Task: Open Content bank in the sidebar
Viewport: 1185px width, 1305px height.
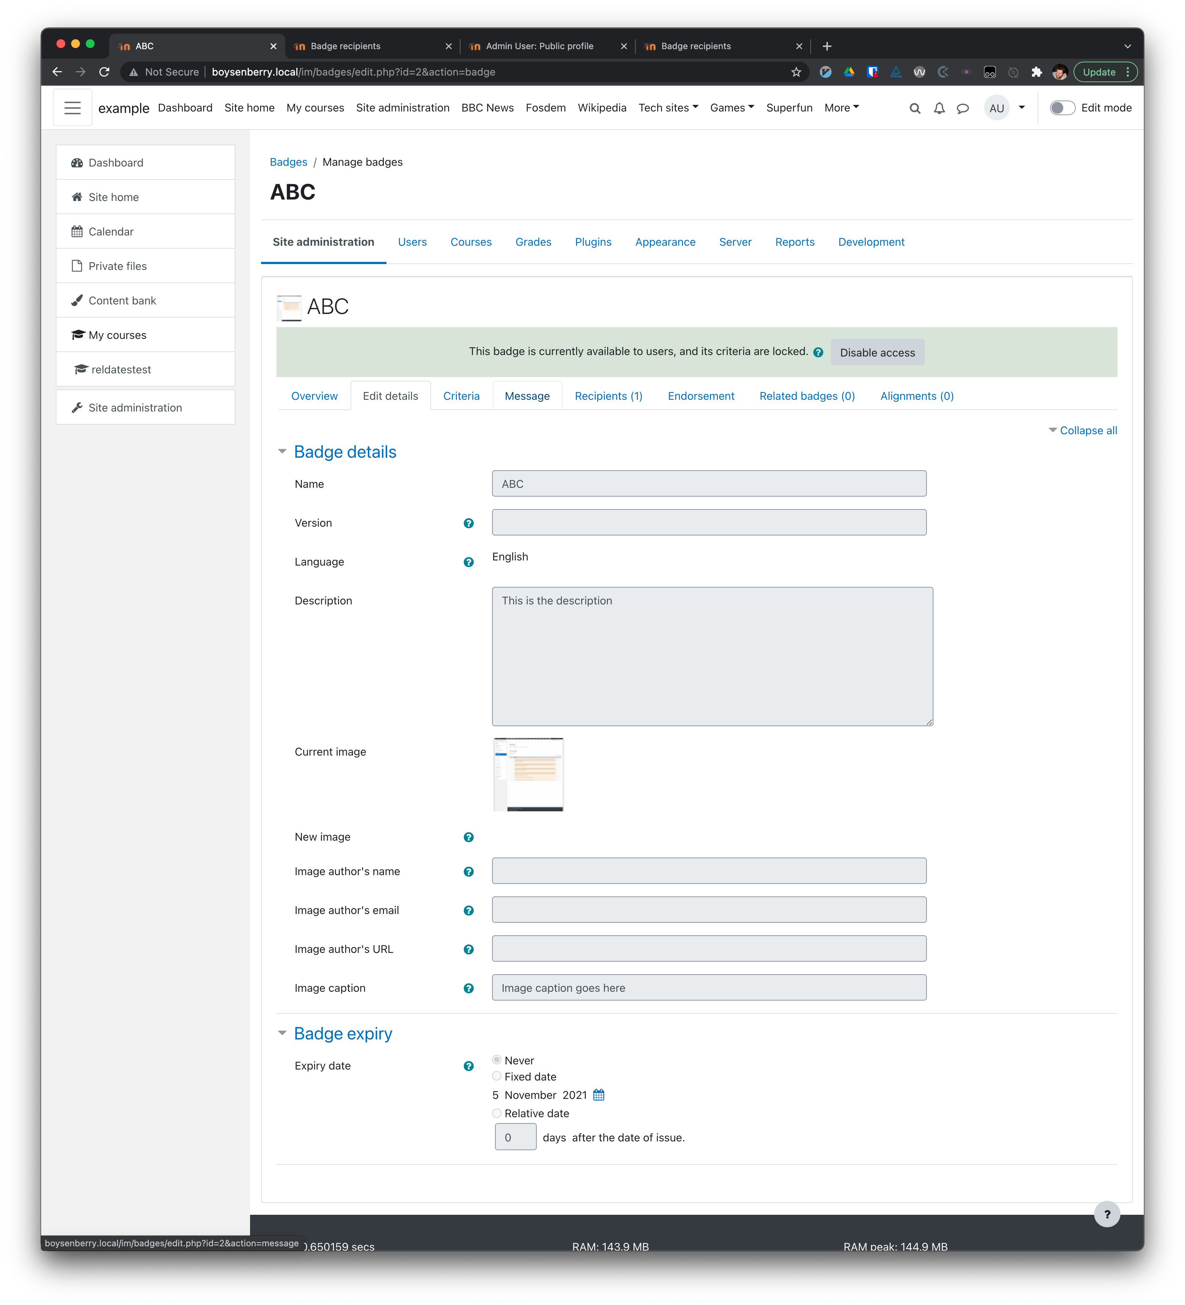Action: pyautogui.click(x=146, y=300)
